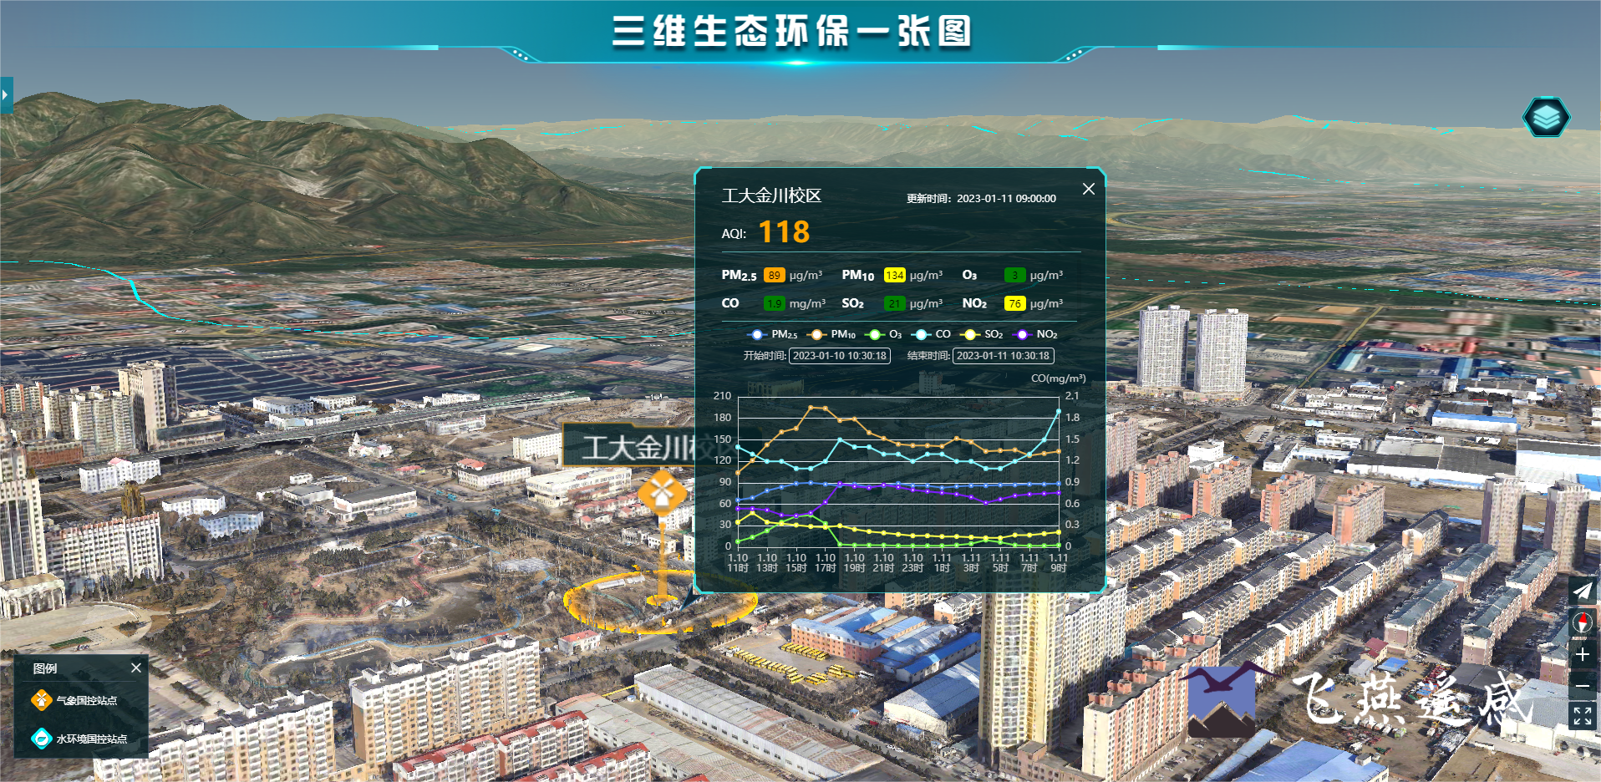Select the paper-plane navigation icon
This screenshot has height=782, width=1601.
click(1582, 591)
